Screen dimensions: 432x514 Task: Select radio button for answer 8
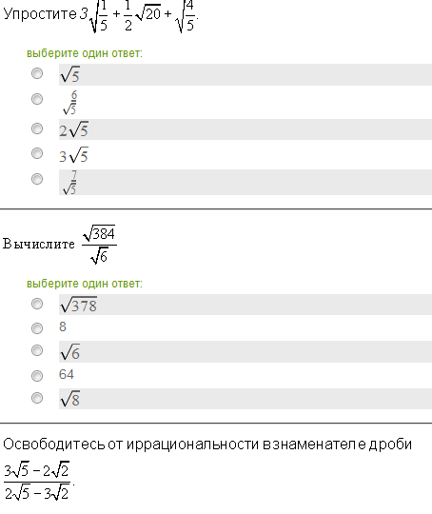pos(37,328)
